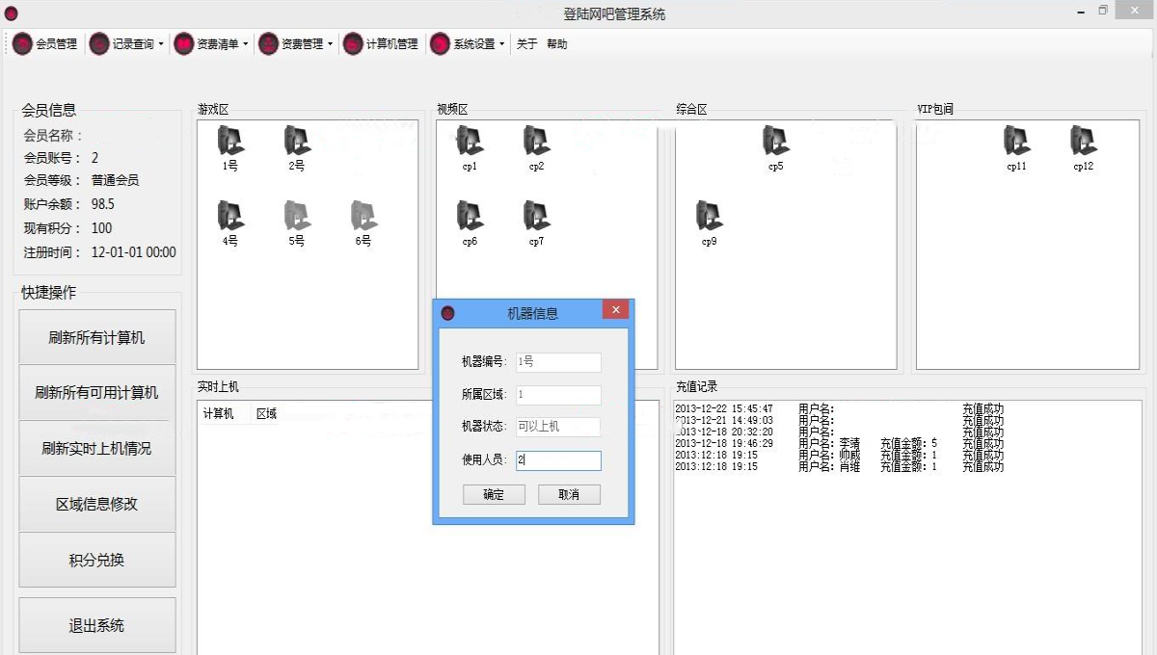Click account balance value 98.5

point(103,204)
